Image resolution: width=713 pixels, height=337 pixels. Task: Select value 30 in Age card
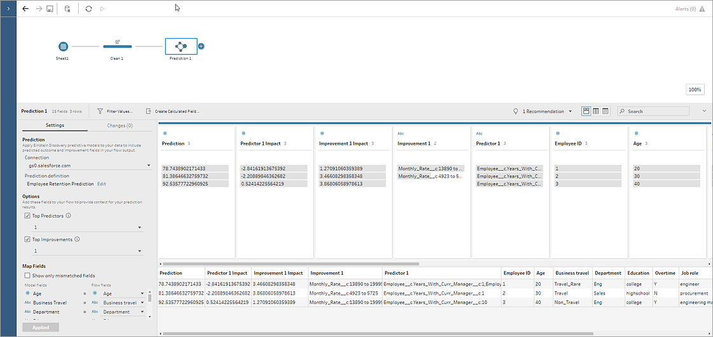pos(667,176)
